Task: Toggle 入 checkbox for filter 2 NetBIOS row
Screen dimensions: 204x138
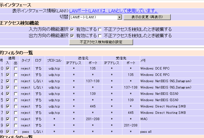Action: 8,81
